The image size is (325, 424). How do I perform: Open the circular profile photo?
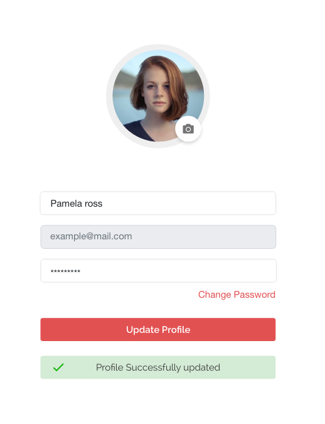(158, 96)
